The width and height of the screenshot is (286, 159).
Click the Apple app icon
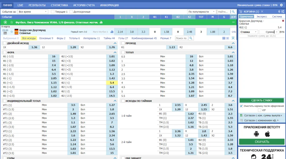pos(267,134)
